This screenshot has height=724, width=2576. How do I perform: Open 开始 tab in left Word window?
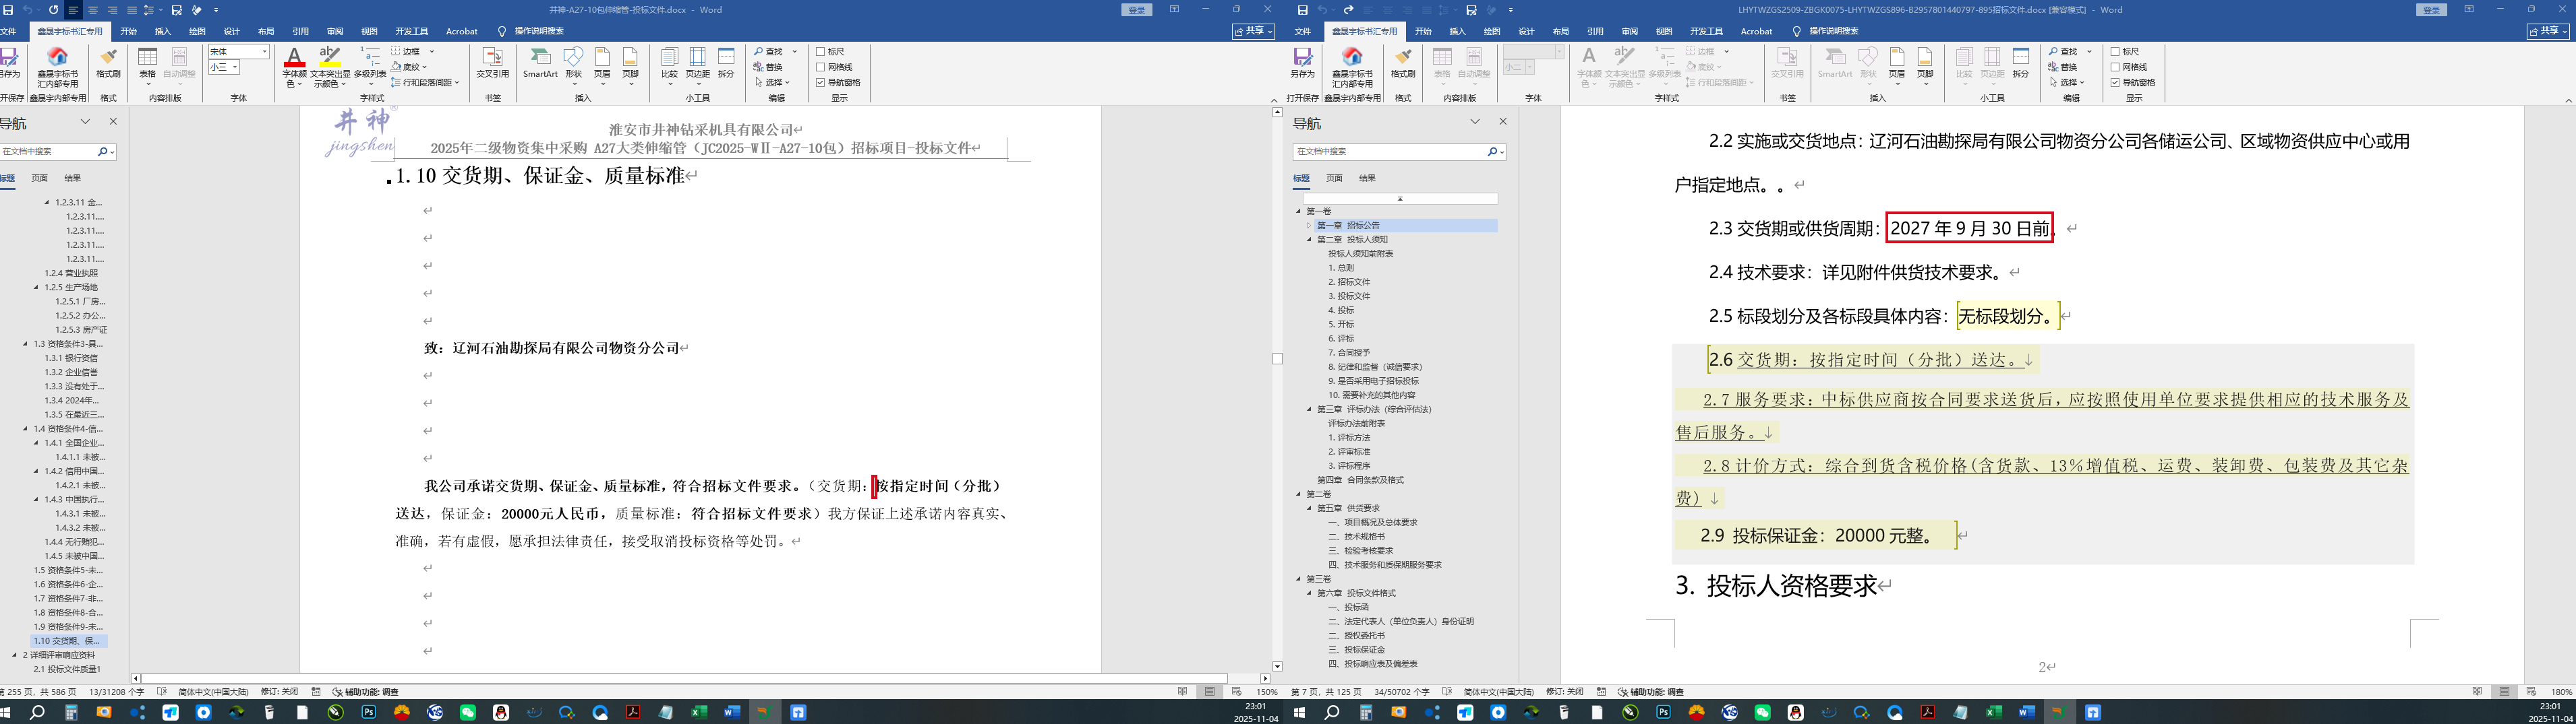[x=129, y=31]
